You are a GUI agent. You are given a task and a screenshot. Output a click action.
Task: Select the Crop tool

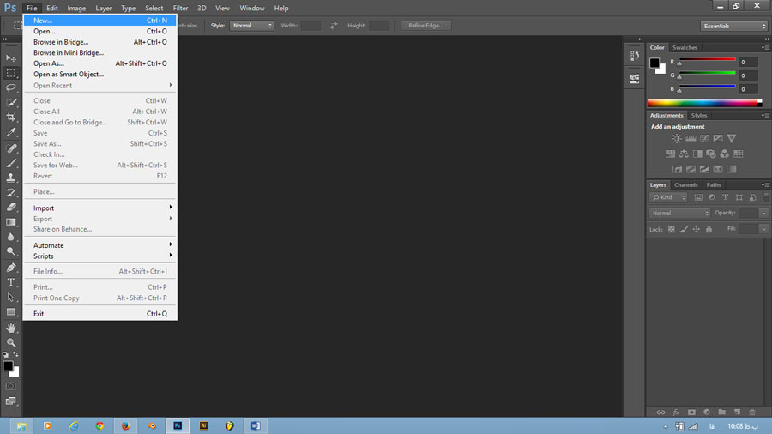point(11,118)
